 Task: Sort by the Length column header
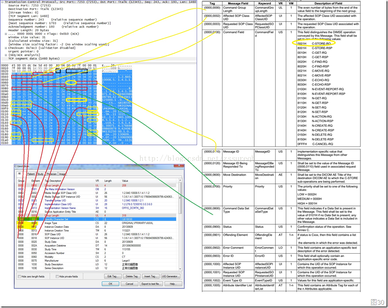112,181
